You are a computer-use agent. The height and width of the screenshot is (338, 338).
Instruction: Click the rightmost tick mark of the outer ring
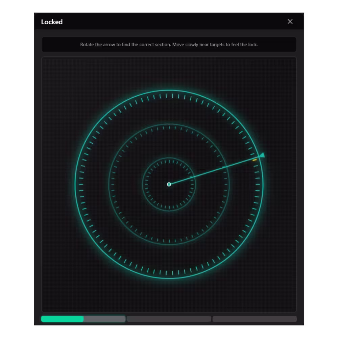click(257, 184)
